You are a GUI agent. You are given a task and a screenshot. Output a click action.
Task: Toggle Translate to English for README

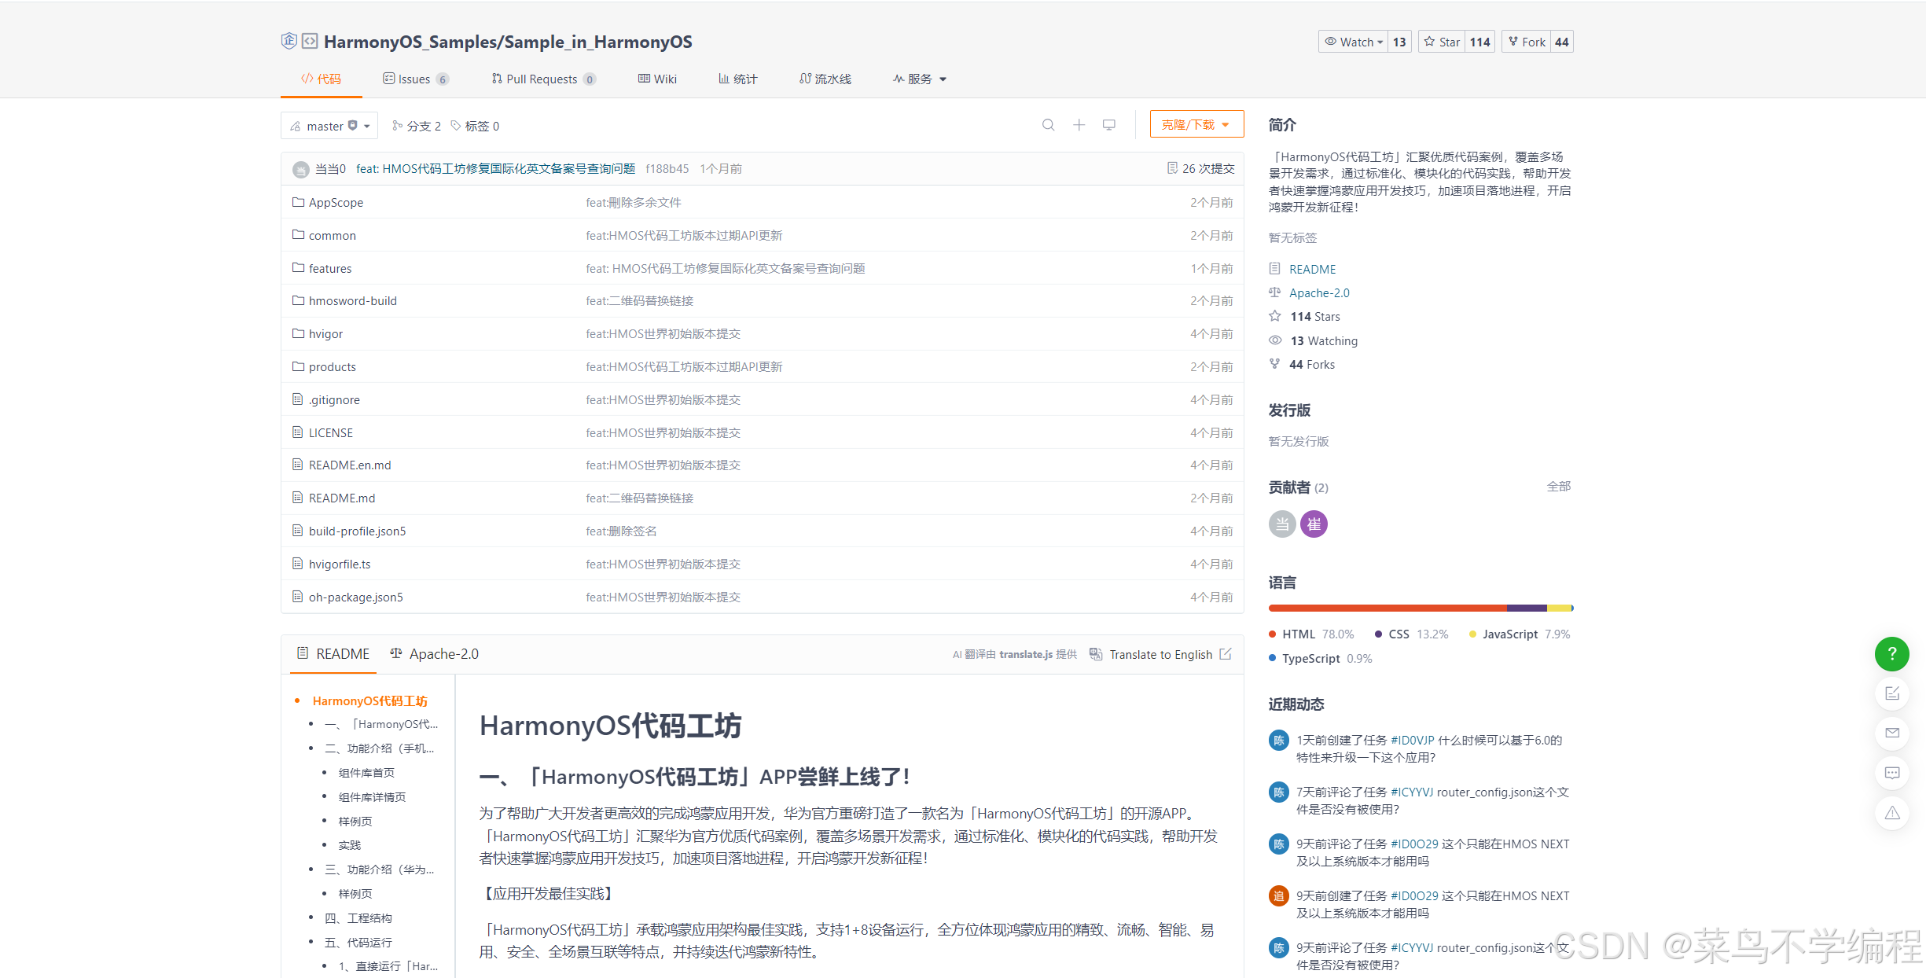point(1160,654)
